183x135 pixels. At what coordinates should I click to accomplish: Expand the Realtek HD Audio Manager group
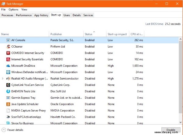2,79
